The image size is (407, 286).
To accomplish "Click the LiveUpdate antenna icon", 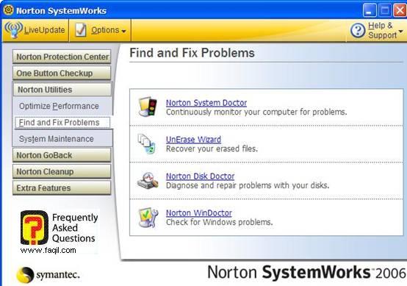I will [13, 29].
